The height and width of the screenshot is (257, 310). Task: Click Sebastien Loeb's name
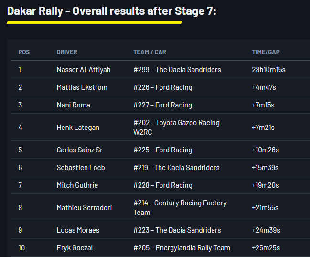click(81, 168)
